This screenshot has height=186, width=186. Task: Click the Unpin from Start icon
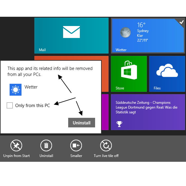16,145
